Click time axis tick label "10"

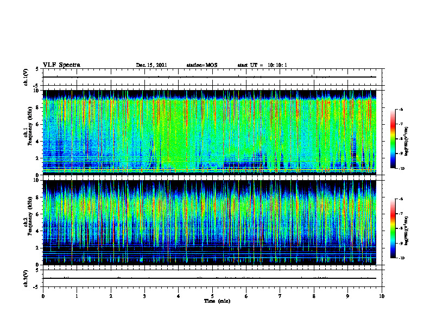point(382,296)
